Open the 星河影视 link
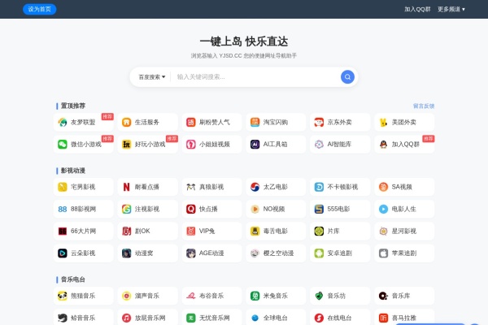The width and height of the screenshot is (488, 325). click(404, 231)
